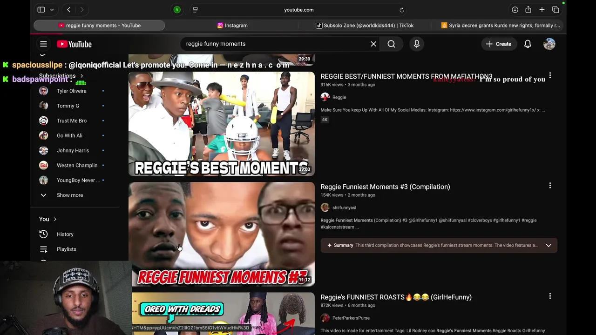Start voice search with microphone icon
The width and height of the screenshot is (596, 335).
pyautogui.click(x=417, y=44)
